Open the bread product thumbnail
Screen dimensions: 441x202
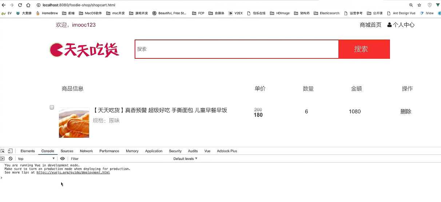(x=74, y=123)
